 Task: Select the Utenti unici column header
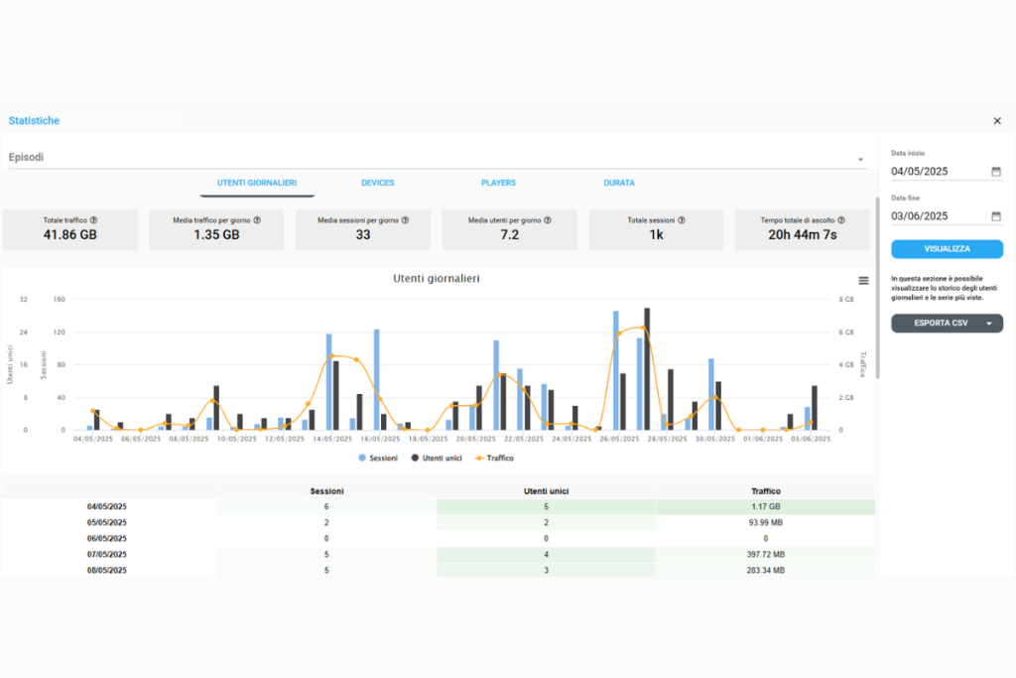coord(547,491)
